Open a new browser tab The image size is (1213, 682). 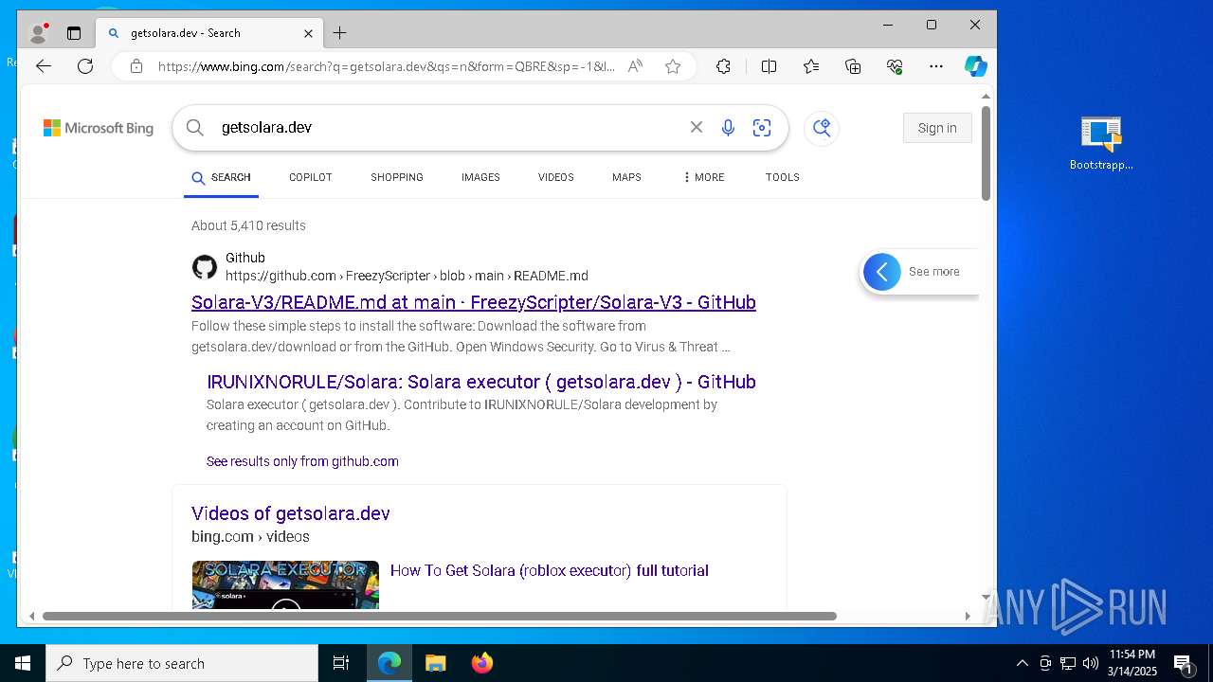point(339,33)
